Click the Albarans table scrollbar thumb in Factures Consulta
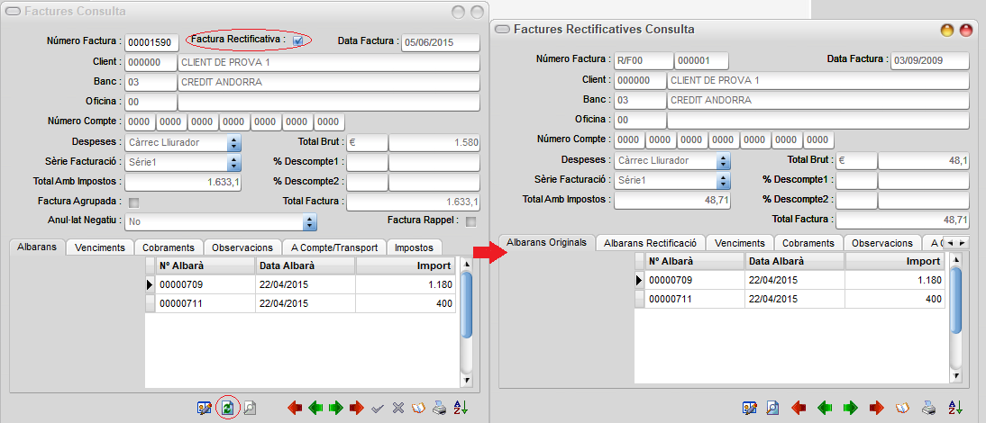 click(466, 304)
